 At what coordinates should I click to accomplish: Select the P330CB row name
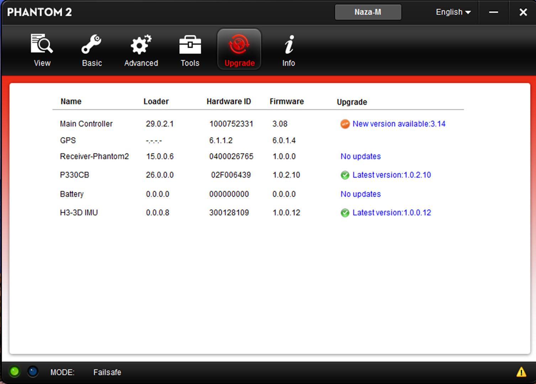pyautogui.click(x=74, y=175)
